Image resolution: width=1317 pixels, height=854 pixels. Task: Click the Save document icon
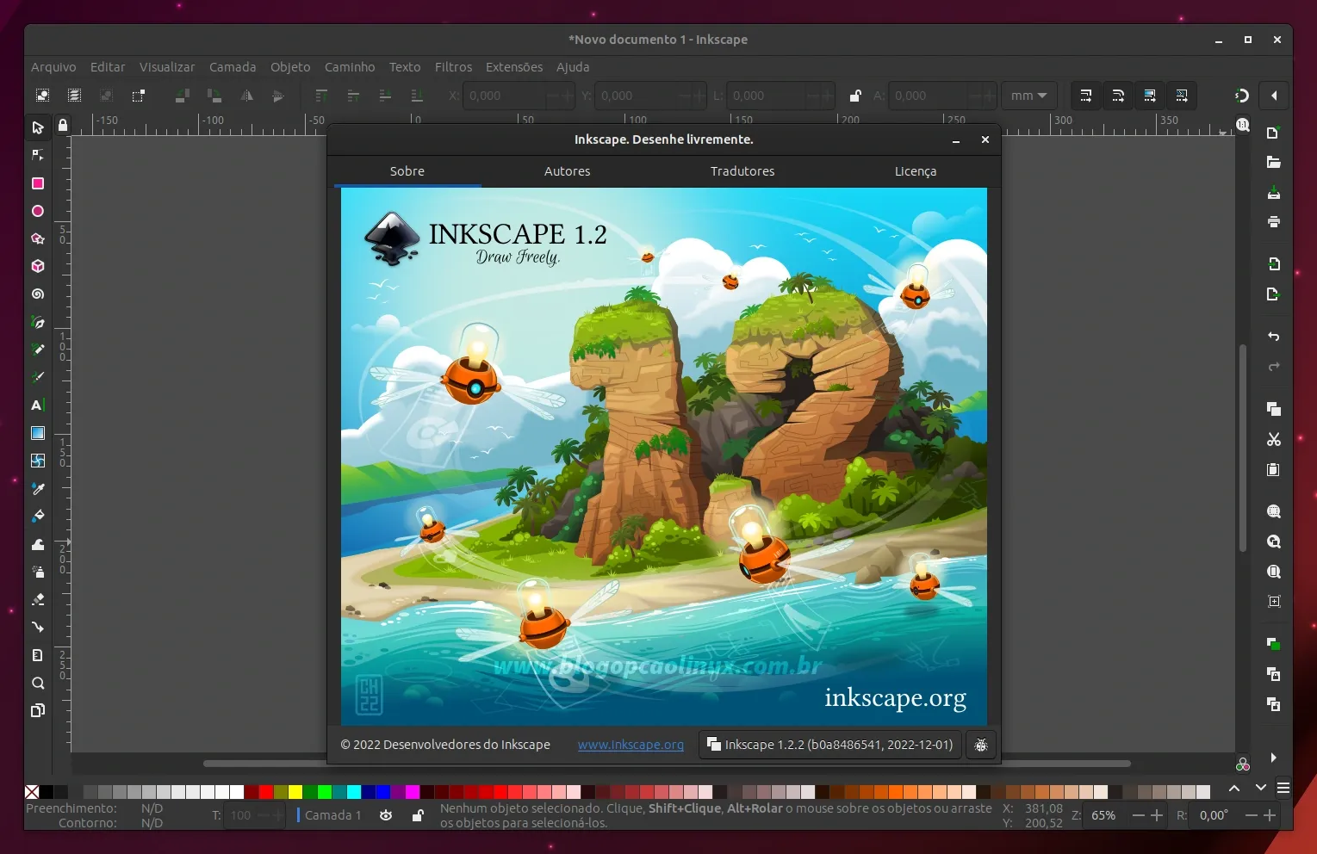coord(1274,192)
